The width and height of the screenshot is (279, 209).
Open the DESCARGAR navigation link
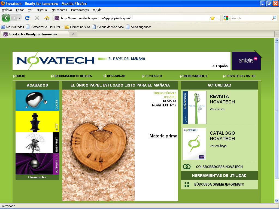(x=114, y=76)
